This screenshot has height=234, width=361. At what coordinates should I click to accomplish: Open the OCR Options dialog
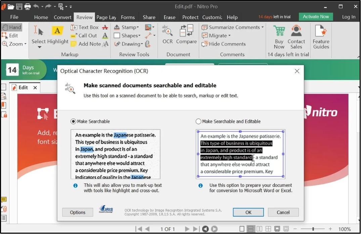78,212
